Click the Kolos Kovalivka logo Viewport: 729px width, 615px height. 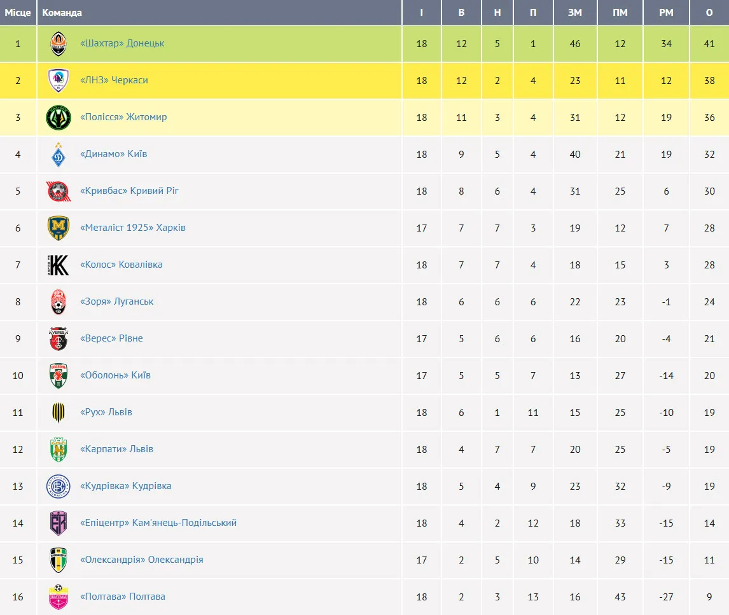click(x=59, y=265)
